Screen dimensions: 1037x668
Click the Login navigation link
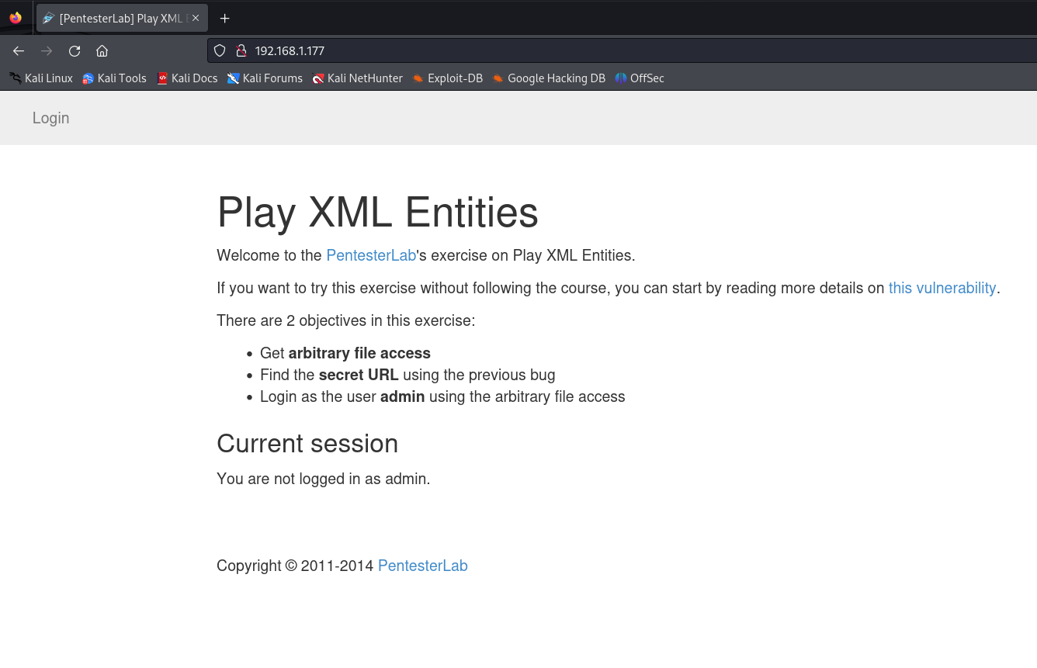pos(51,118)
